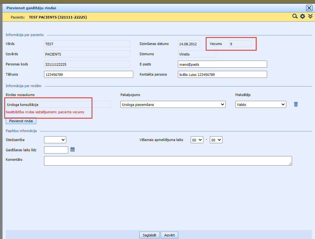315x239 pixels.
Task: Delete queue row with trash icon
Action: tap(296, 104)
